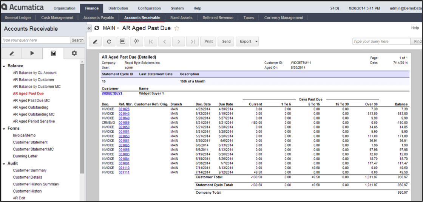Image resolution: width=423 pixels, height=202 pixels.
Task: Open the play processes sidebar tab
Action: (32, 53)
